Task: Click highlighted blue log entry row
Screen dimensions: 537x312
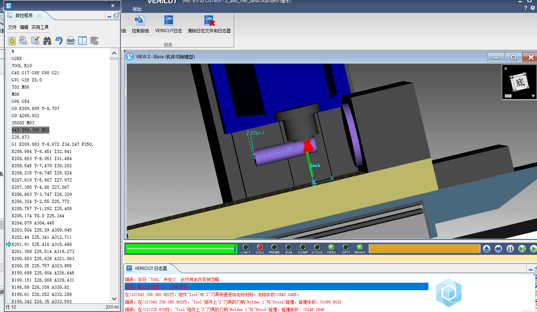Action: 276,287
